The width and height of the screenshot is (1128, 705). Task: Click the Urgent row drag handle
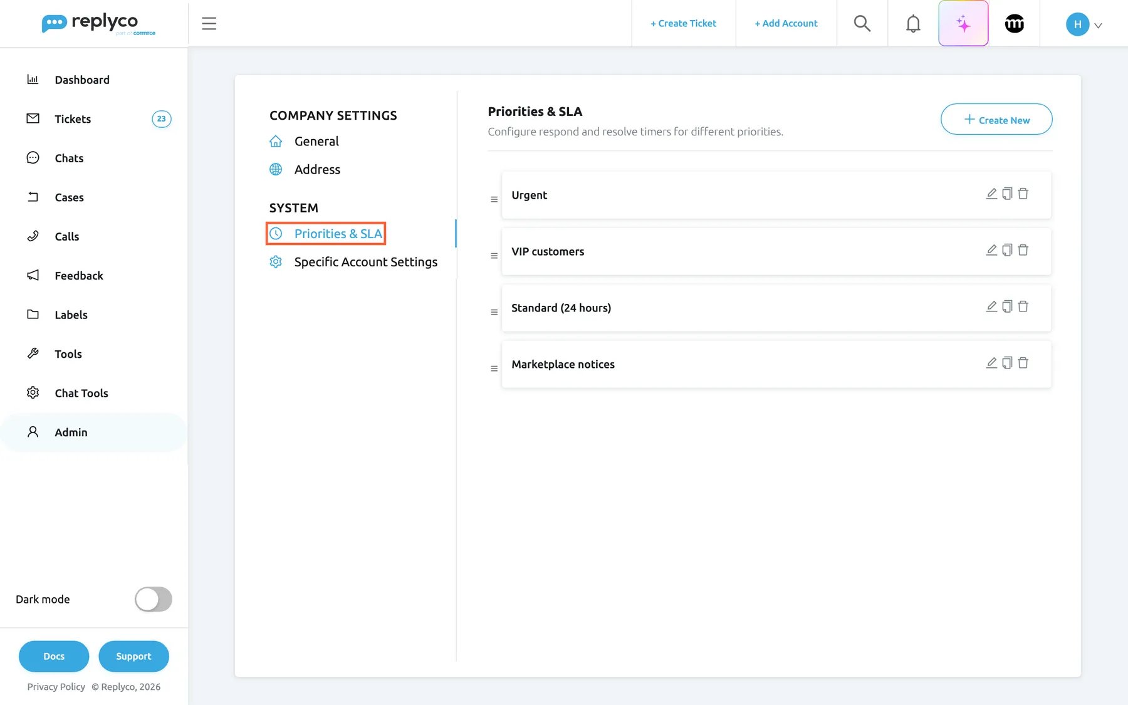click(494, 199)
